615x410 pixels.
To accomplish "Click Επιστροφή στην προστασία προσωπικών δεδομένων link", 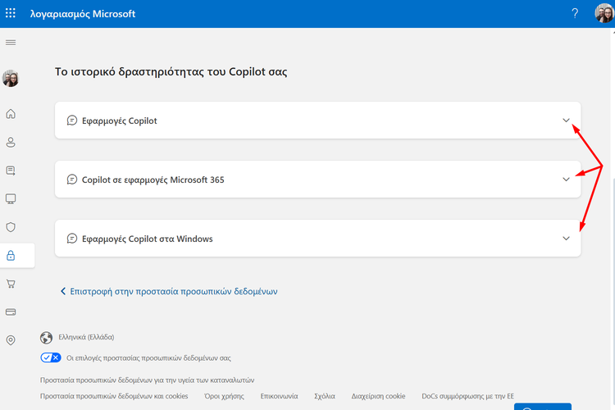I will pos(174,291).
